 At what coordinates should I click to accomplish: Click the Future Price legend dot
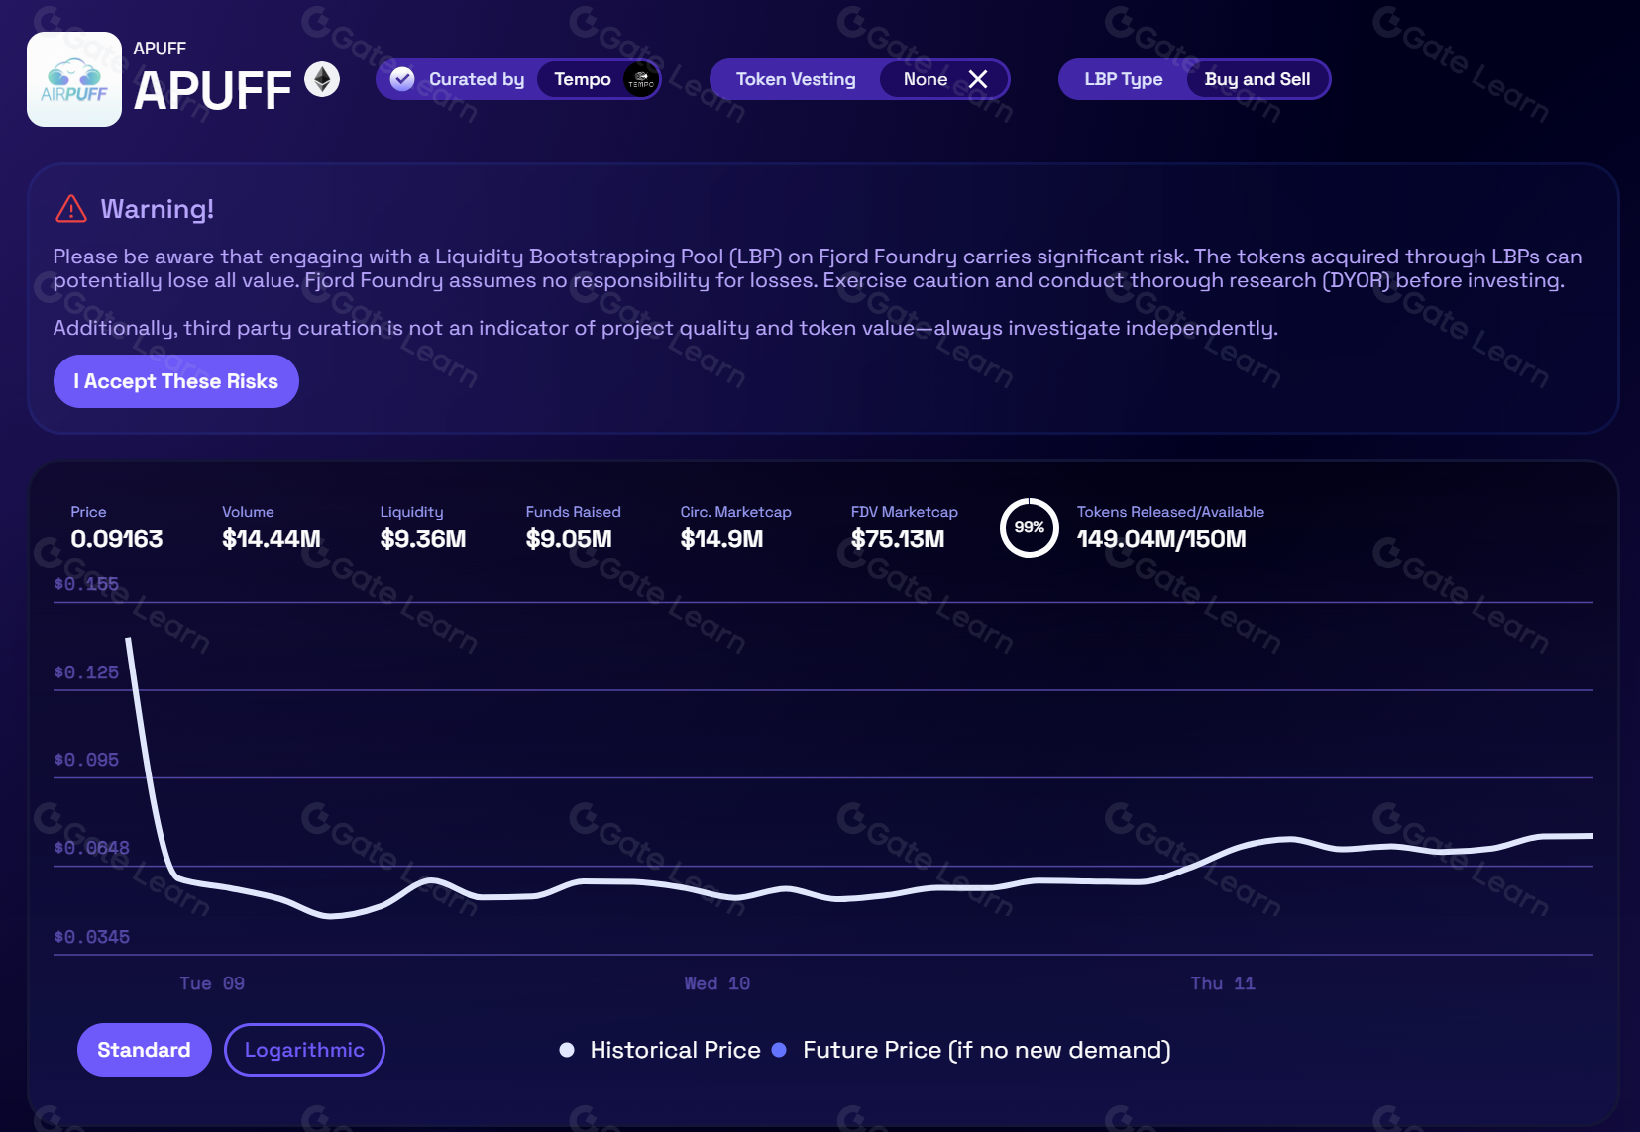click(779, 1050)
